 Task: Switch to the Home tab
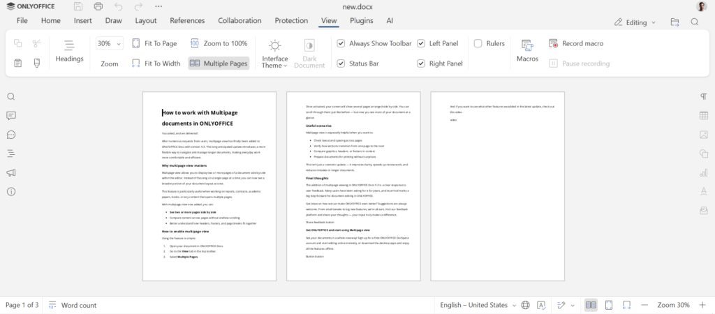[x=50, y=20]
